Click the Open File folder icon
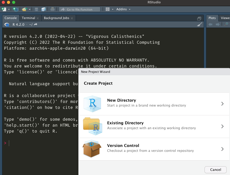Screen dimensions: 230x175 (x=24, y=9)
